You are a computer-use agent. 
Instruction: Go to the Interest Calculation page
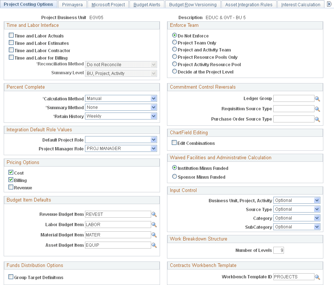click(301, 4)
